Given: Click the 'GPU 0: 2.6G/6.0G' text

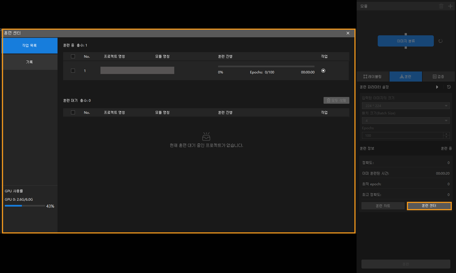Looking at the screenshot, I should tap(19, 200).
